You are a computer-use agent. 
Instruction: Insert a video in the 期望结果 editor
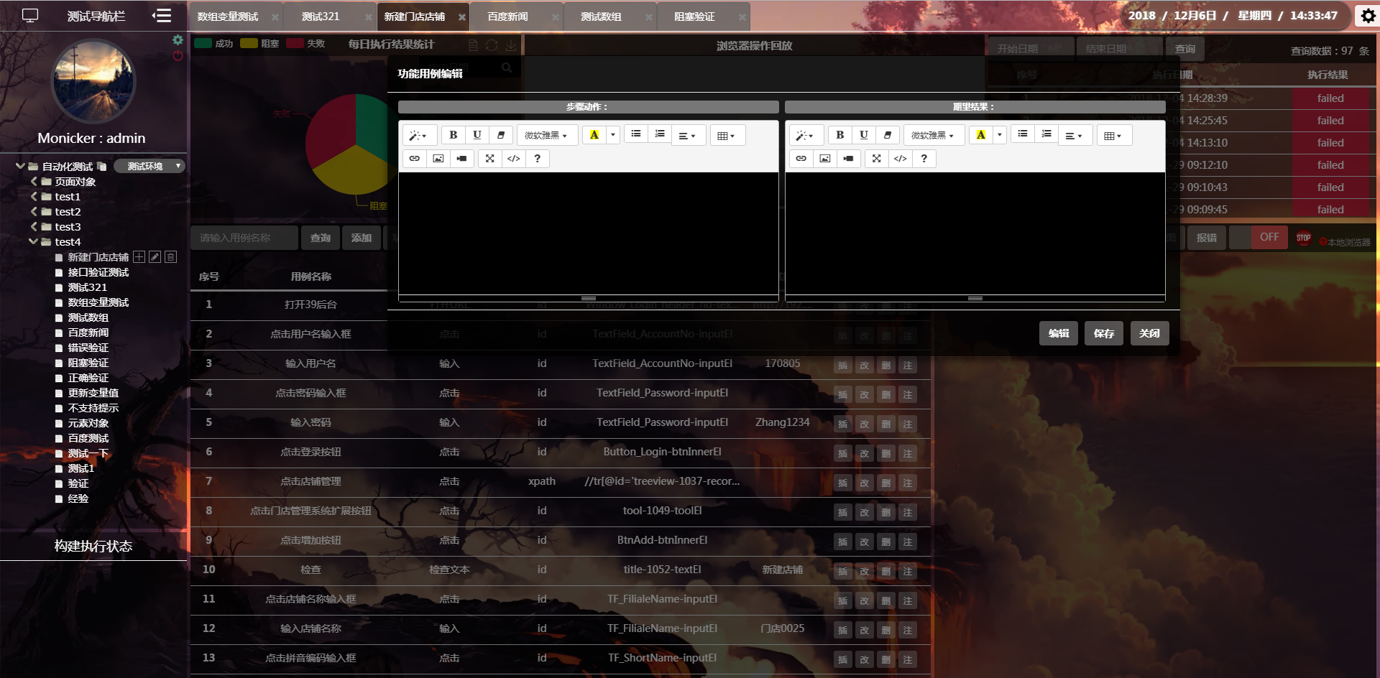coord(849,159)
